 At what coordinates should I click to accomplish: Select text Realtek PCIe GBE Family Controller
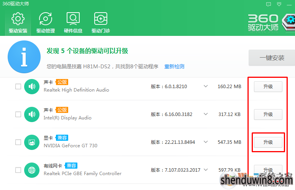point(83,174)
